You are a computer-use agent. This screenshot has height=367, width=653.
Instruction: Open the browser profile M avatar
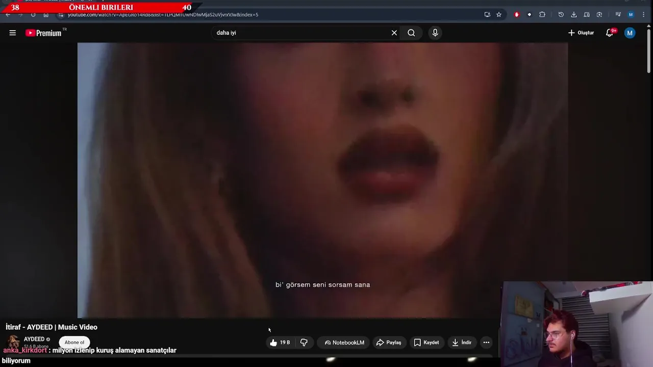631,15
